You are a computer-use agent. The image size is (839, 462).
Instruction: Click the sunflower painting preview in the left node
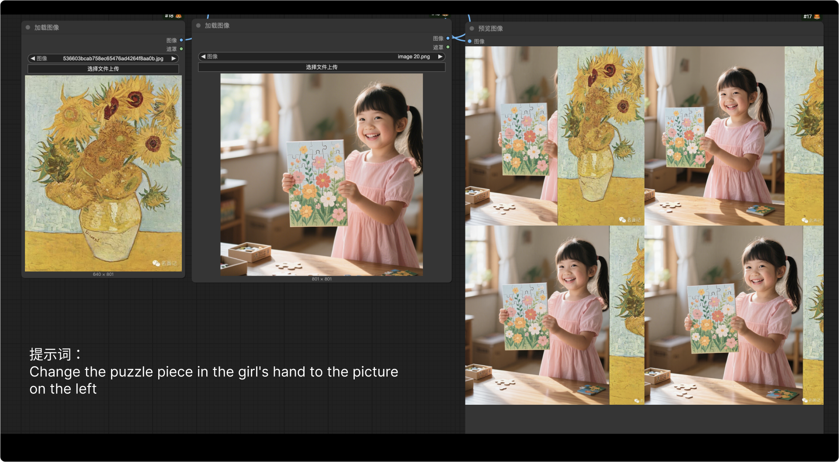click(x=103, y=174)
